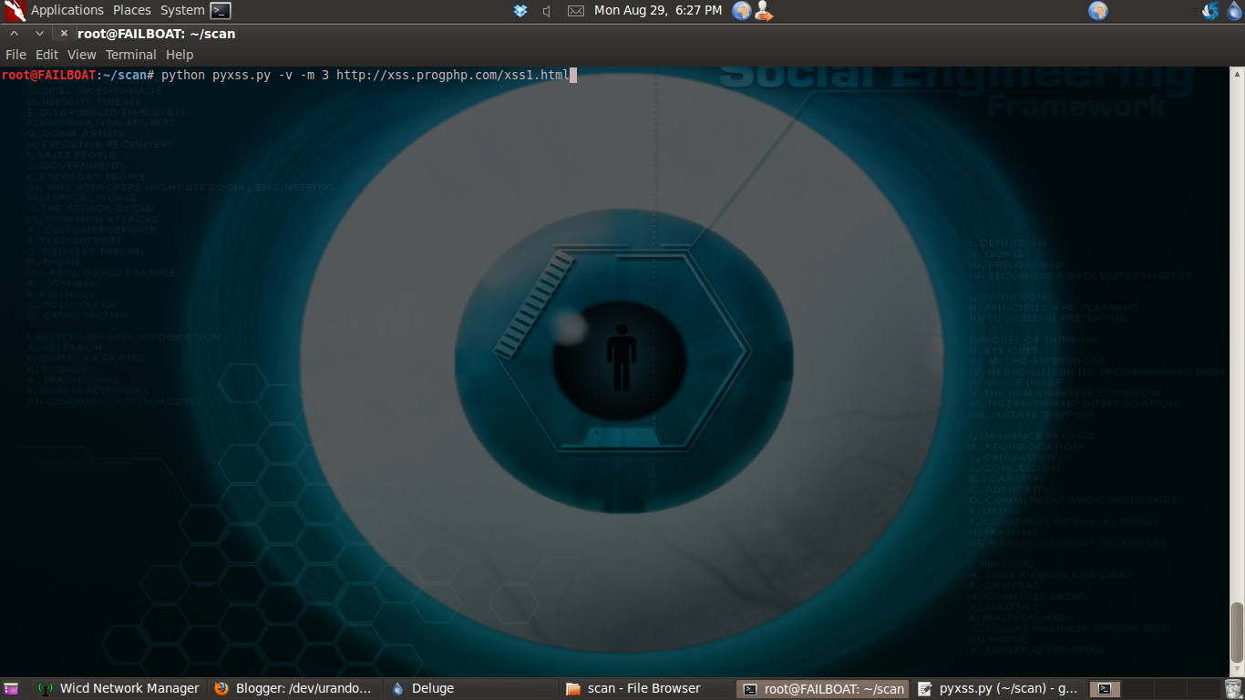Click the date and time clock

658,10
